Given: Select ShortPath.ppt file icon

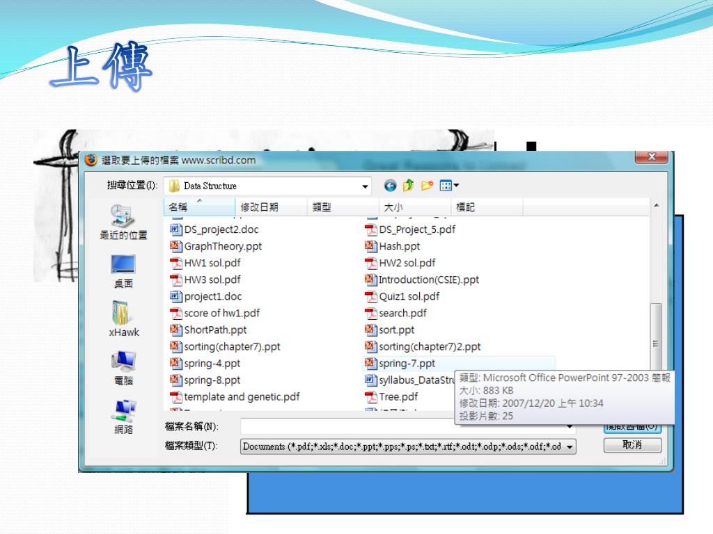Looking at the screenshot, I should pyautogui.click(x=175, y=330).
